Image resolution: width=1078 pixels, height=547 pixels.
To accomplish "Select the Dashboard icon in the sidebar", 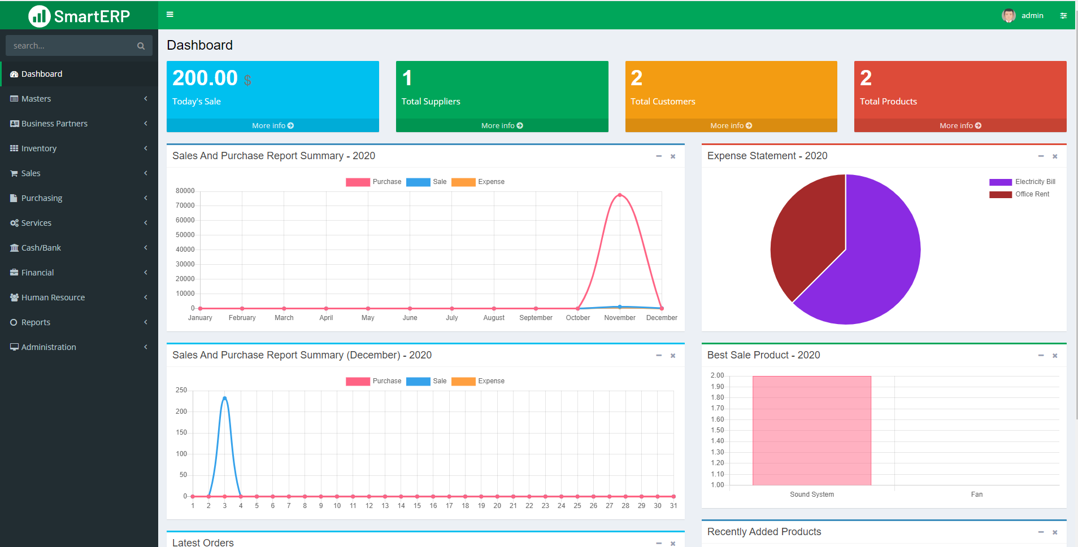I will (x=14, y=73).
